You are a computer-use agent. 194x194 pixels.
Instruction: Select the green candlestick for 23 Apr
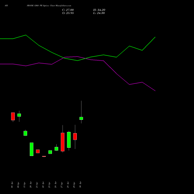[50, 152]
